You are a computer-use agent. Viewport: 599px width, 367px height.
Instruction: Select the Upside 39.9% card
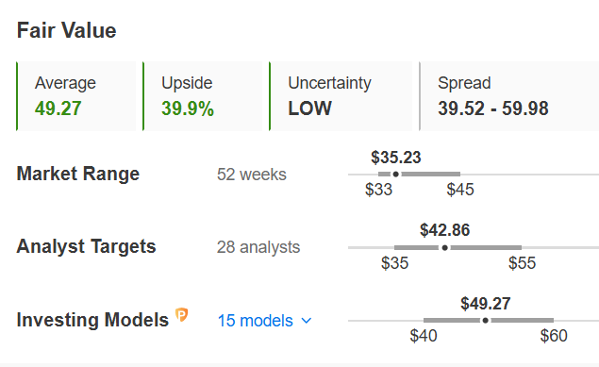click(203, 96)
